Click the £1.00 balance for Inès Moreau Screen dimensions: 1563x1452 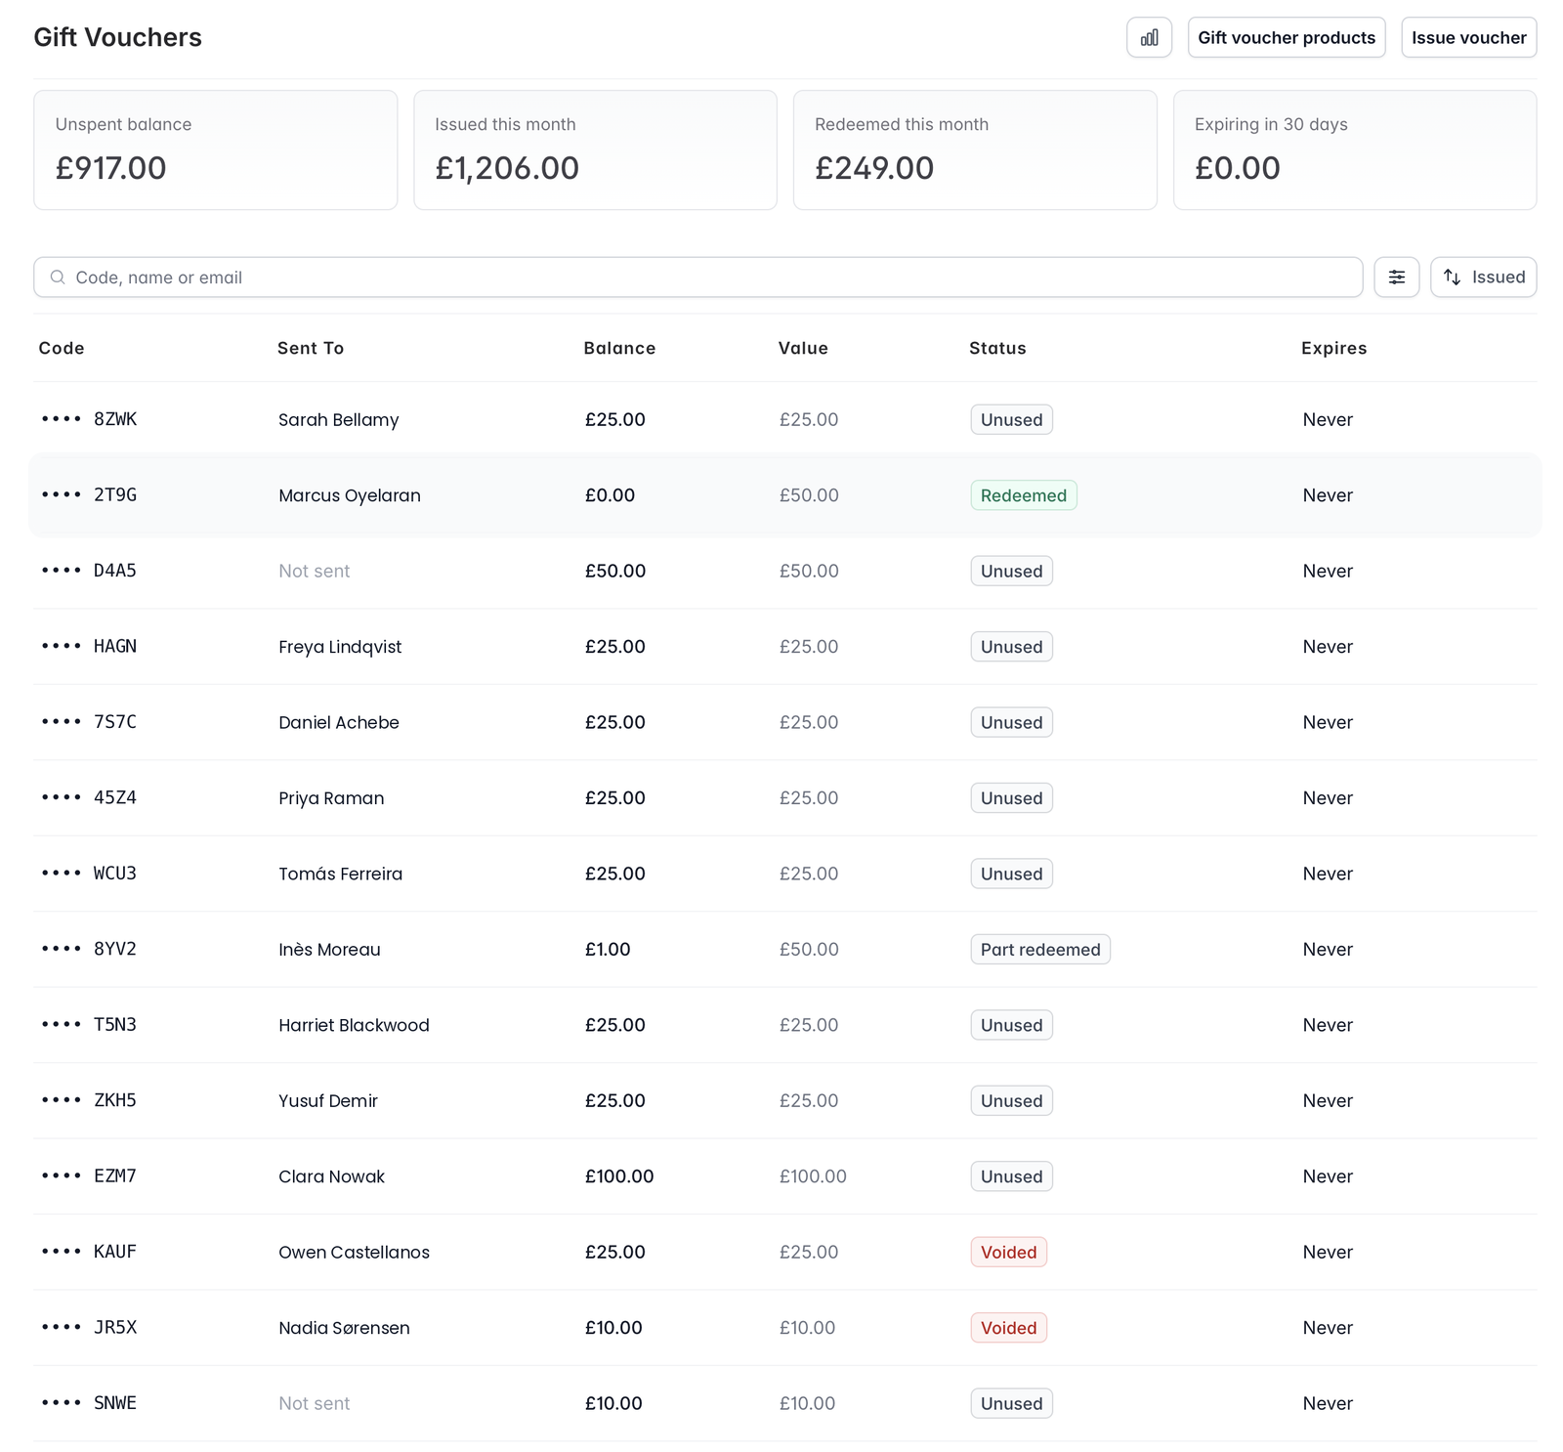tap(608, 950)
